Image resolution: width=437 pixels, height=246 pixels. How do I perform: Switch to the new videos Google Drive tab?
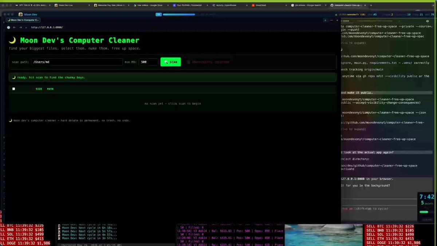150,5
